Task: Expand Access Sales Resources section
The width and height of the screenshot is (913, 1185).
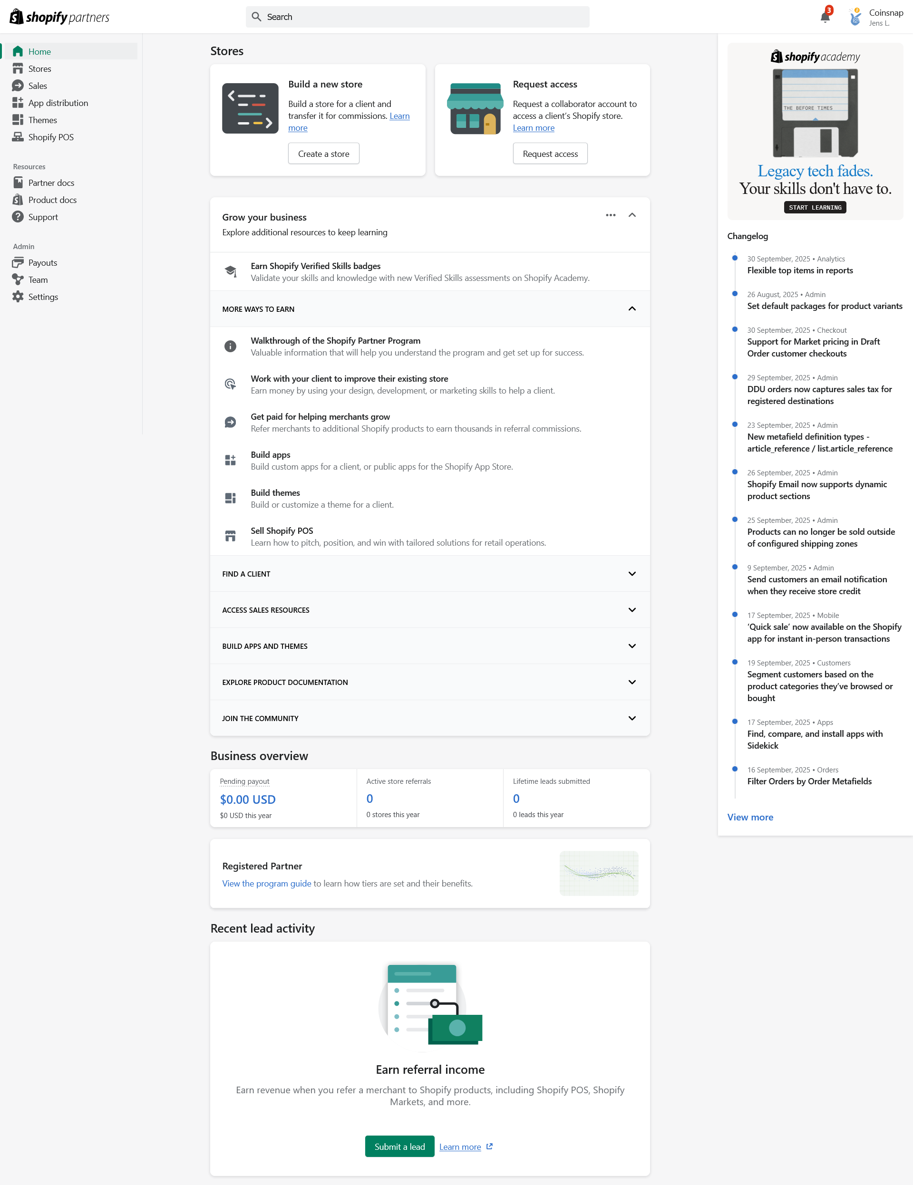Action: [632, 610]
